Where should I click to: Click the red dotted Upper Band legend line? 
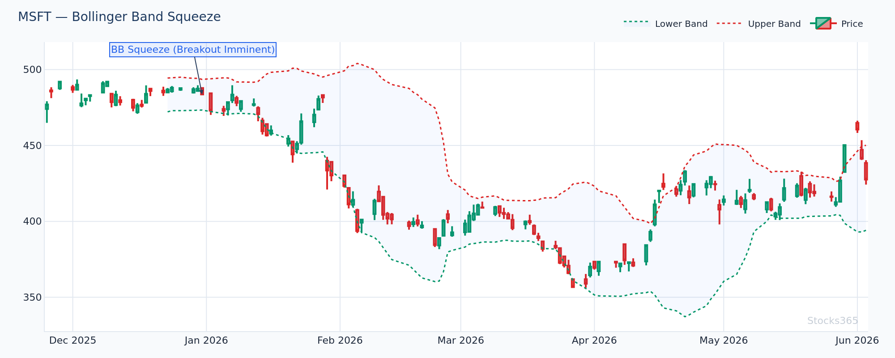[729, 23]
